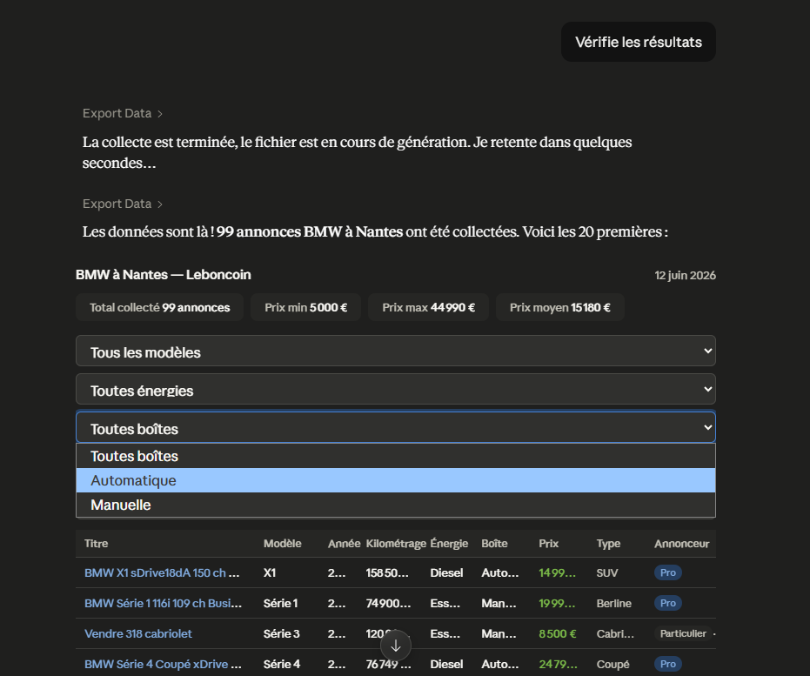810x676 pixels.
Task: Click Prix min 5 000 € chip
Action: coord(306,308)
